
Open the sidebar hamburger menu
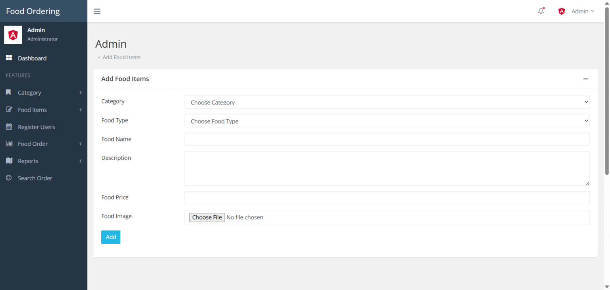pos(97,11)
